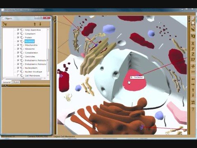Select the Z axis movement button
Viewport: 197px width, 148px height.
tap(193, 54)
